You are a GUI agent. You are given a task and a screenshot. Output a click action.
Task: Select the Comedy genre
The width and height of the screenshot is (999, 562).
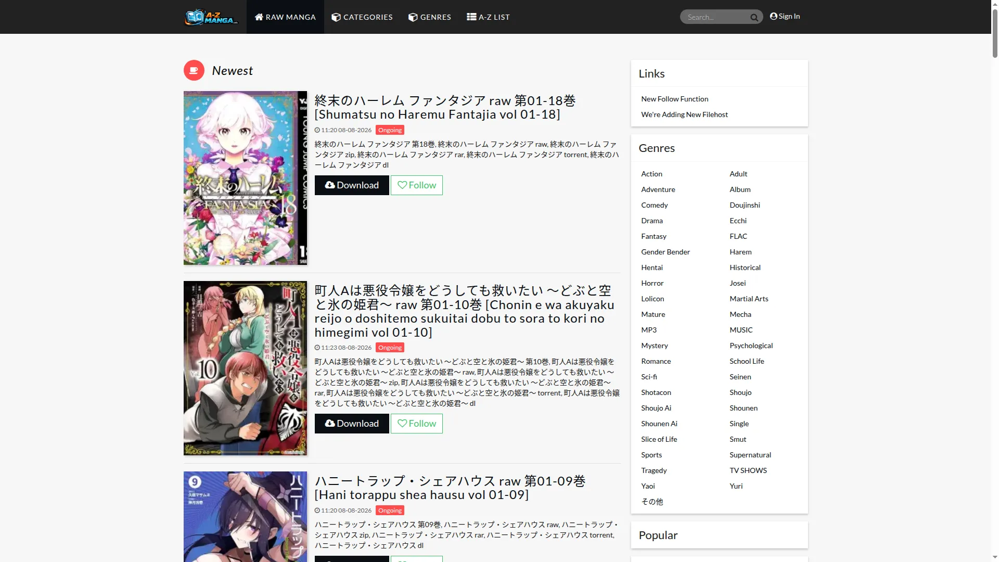tap(654, 205)
